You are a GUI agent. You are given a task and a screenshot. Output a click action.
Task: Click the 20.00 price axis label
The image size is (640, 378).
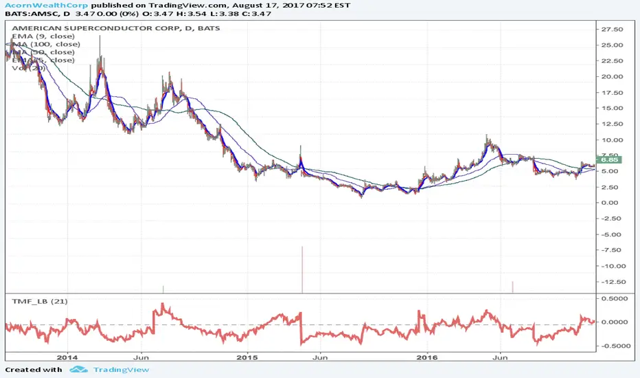[613, 76]
